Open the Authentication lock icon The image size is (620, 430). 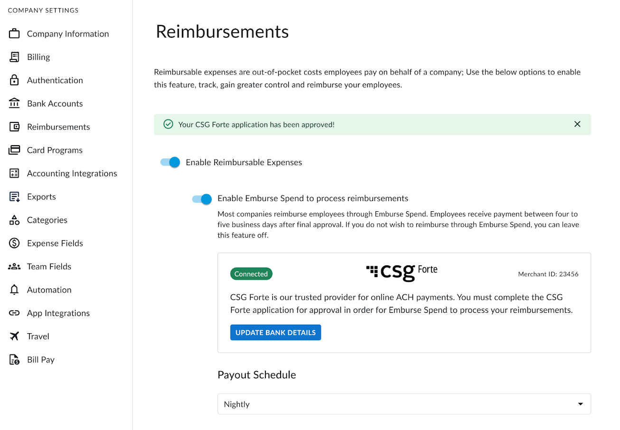[x=15, y=80]
